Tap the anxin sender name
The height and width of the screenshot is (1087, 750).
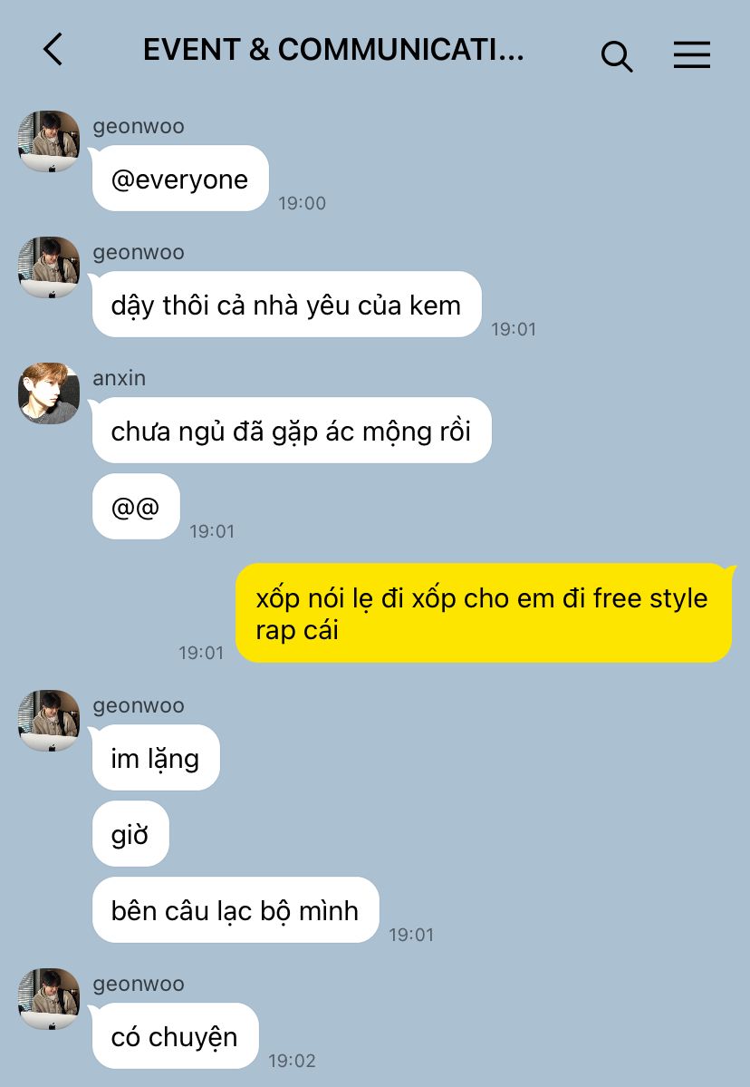[x=120, y=378]
